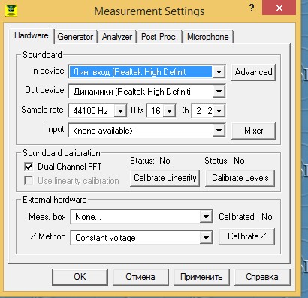Image resolution: width=308 pixels, height=298 pixels.
Task: Open the Microphone tab
Action: (208, 37)
